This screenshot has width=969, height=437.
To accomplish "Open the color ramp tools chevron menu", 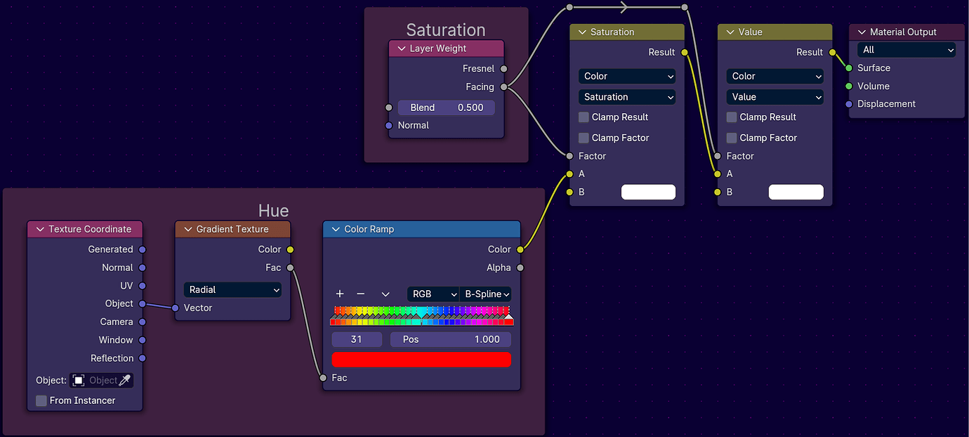I will coord(385,294).
